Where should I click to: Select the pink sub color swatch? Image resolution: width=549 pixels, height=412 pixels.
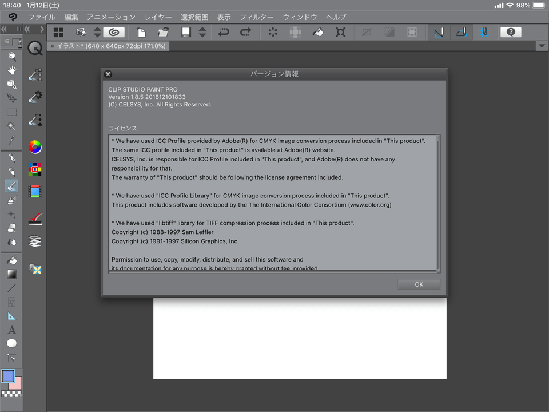pyautogui.click(x=17, y=383)
